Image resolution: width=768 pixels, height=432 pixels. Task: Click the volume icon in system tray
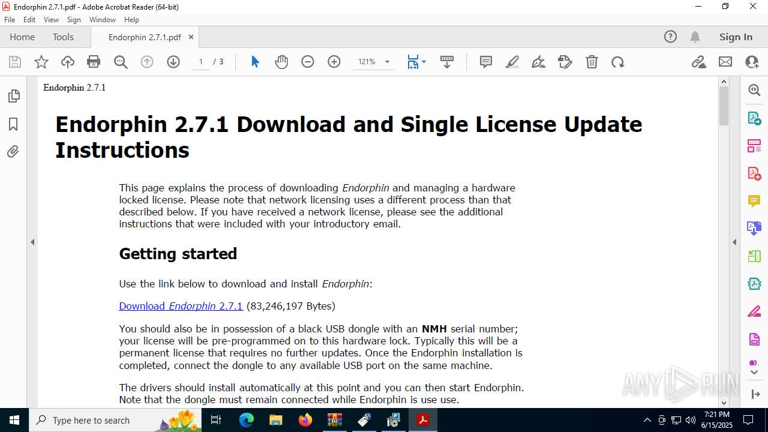click(x=690, y=420)
